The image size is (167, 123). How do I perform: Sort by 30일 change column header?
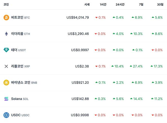point(160,5)
